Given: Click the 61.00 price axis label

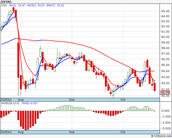Looking at the screenshot, I should (165, 32).
